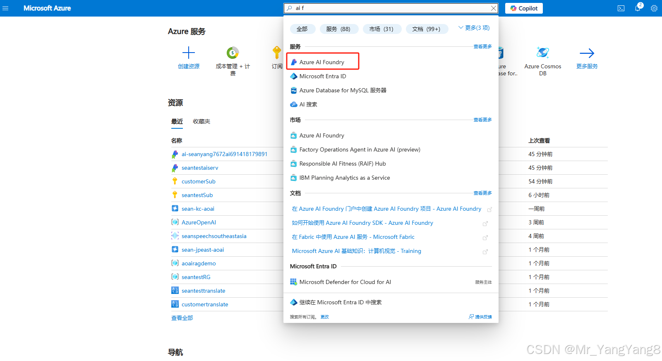Click the 更改 subscription link
Screen dimensions: 662x361
click(325, 317)
